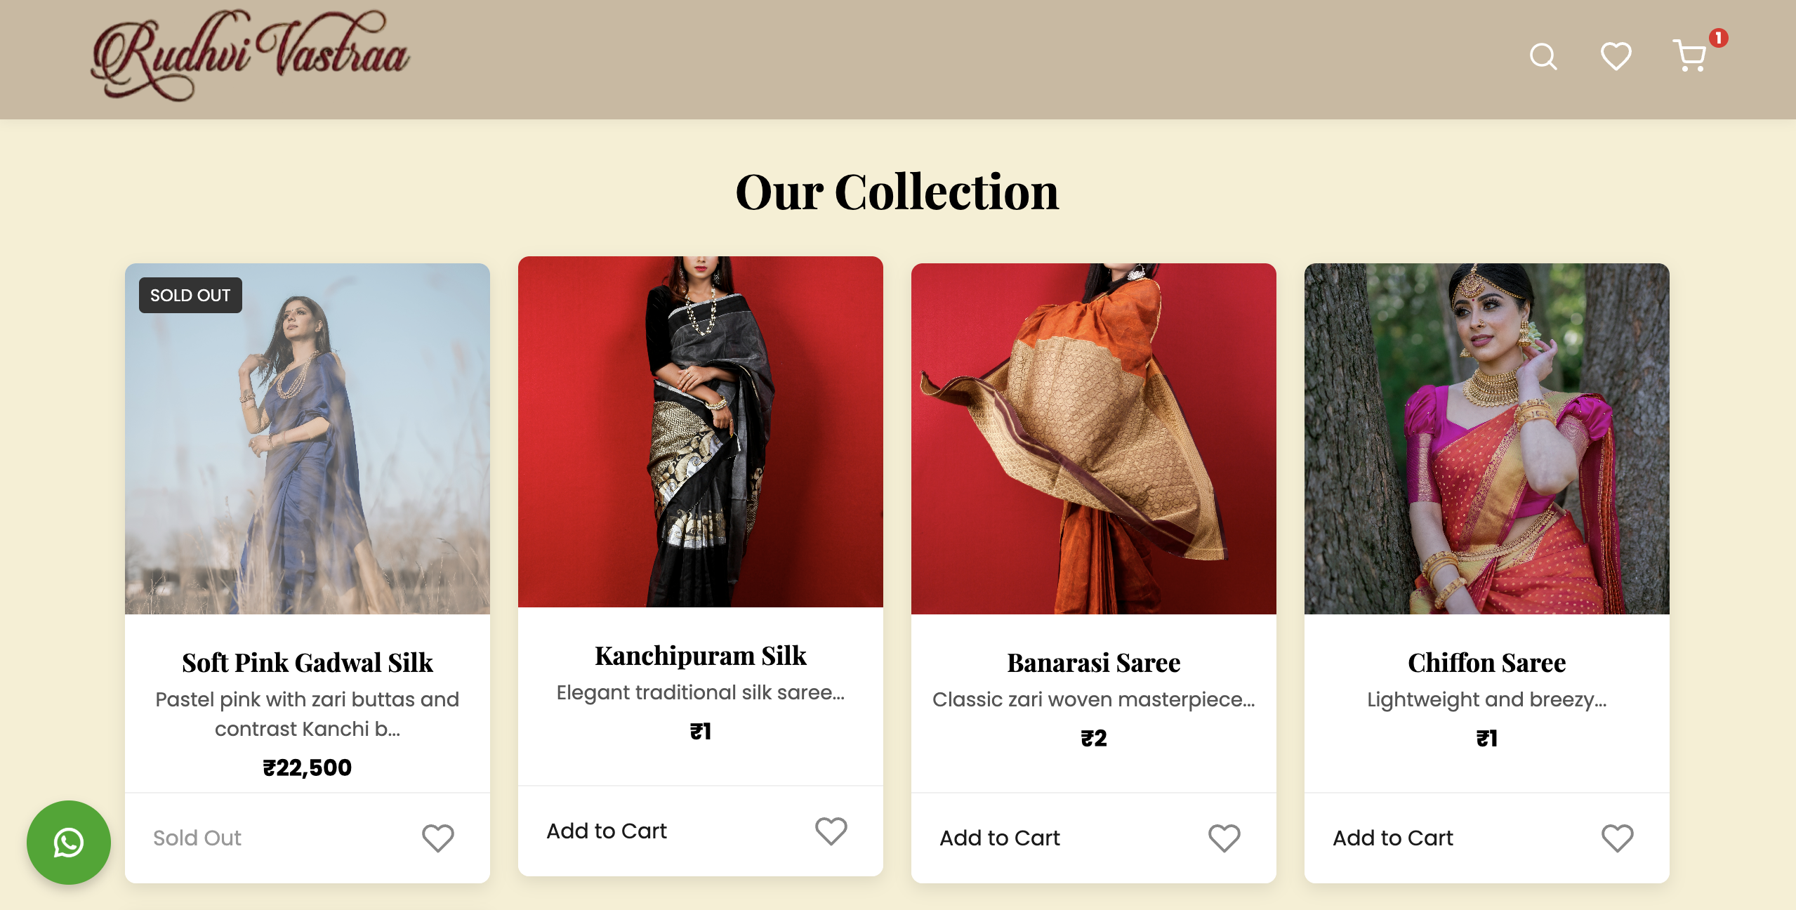This screenshot has width=1796, height=910.
Task: Open the Kanchipuram Silk title link
Action: (701, 656)
